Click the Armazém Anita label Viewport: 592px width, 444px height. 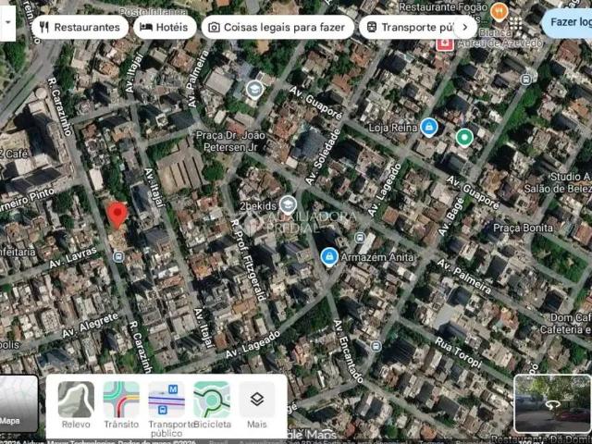click(377, 257)
